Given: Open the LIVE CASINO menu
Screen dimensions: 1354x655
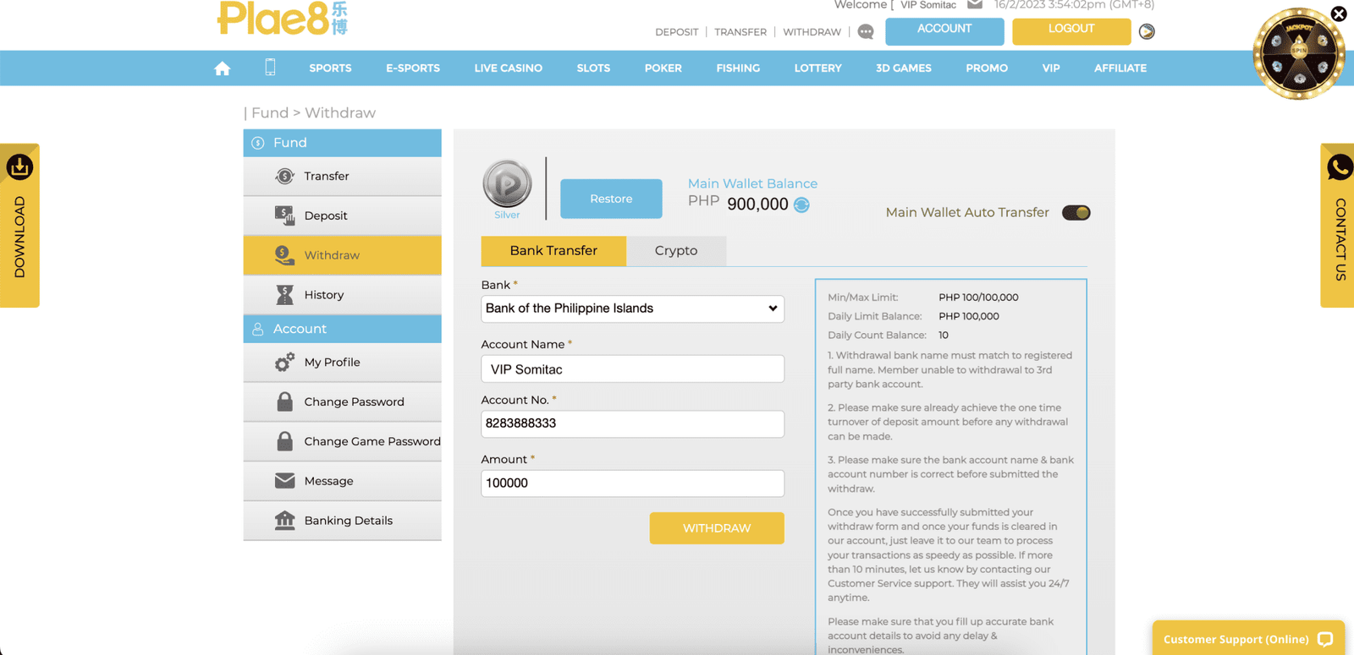Looking at the screenshot, I should coord(509,68).
